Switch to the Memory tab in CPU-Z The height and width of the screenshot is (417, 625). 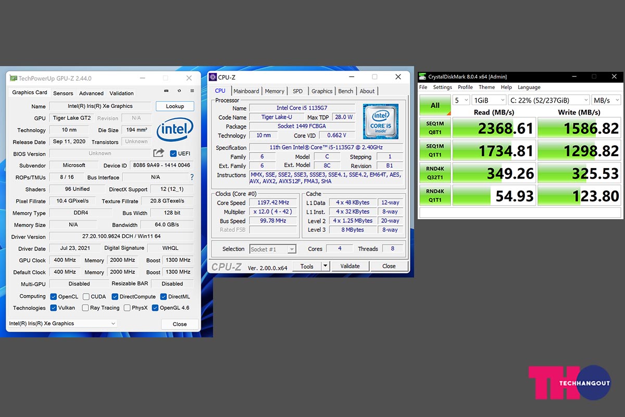pos(274,91)
